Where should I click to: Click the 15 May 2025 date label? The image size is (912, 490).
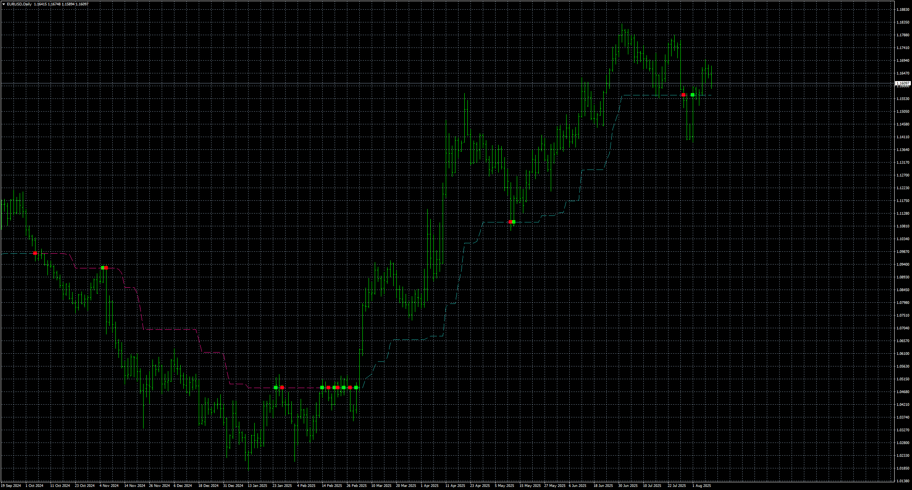(530, 486)
